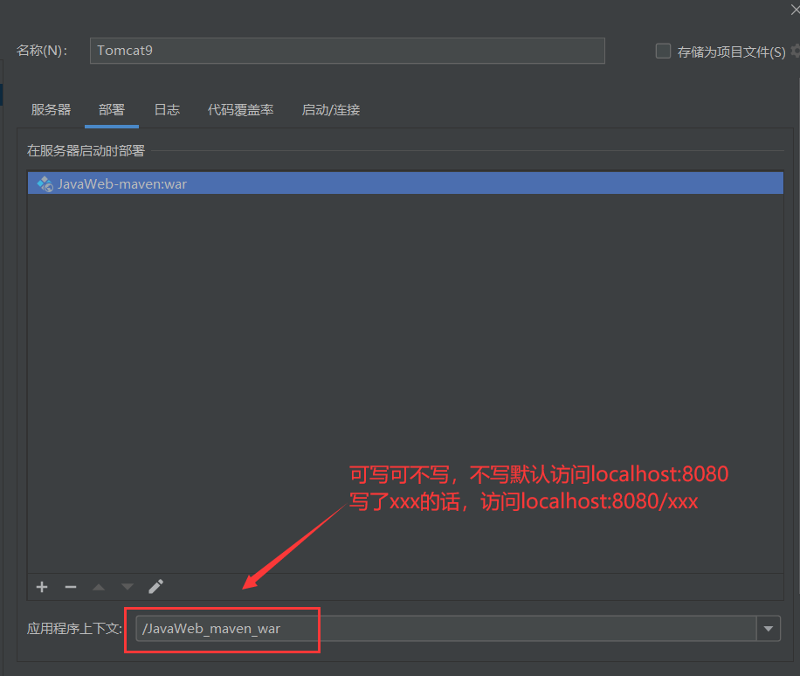Click the Tomcat9 name field
The width and height of the screenshot is (800, 676).
347,51
